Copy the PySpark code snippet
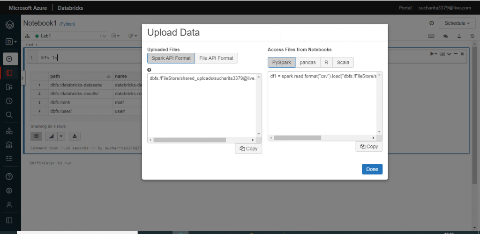Screen dimensions: 480x234 click(369, 147)
